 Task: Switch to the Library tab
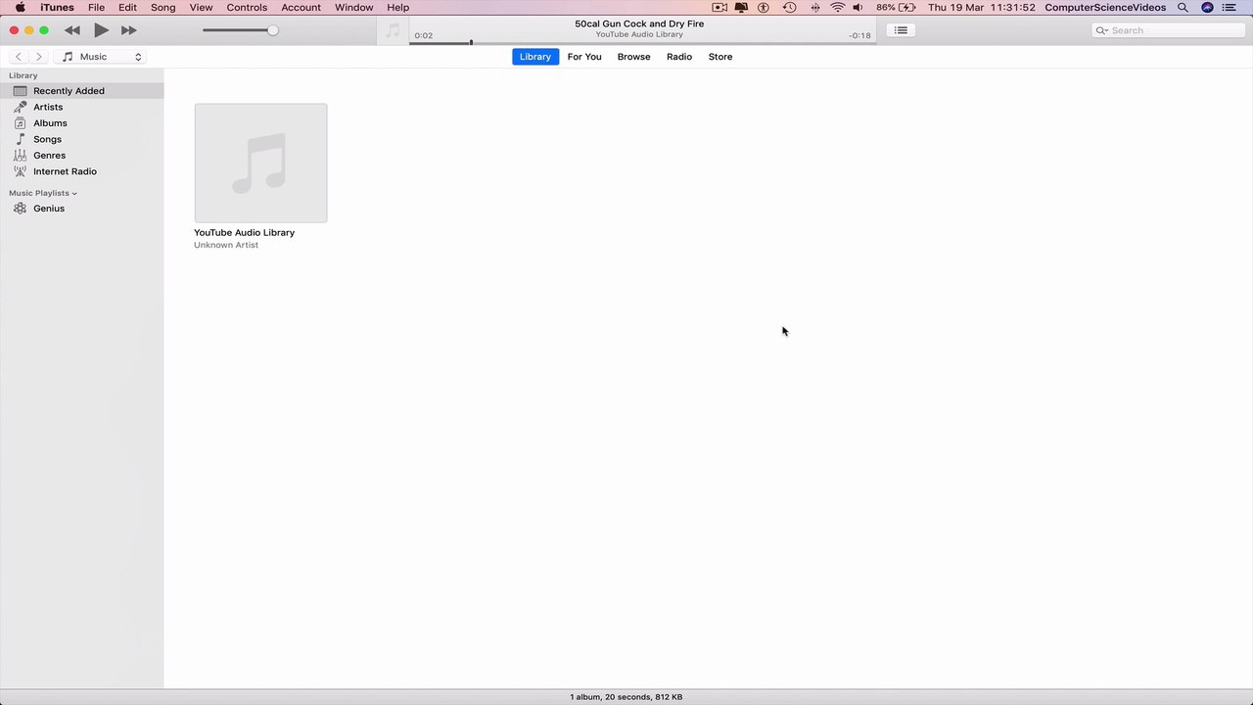click(x=535, y=57)
